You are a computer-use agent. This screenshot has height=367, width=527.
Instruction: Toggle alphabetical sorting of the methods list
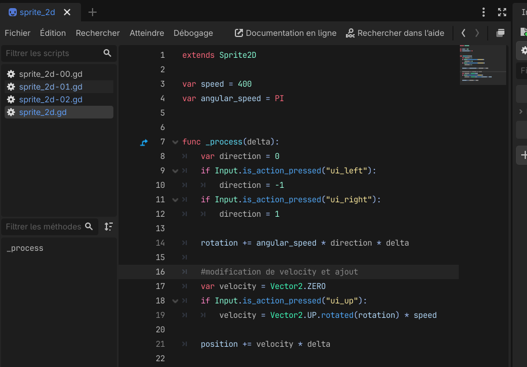click(109, 227)
